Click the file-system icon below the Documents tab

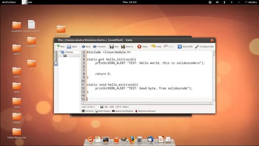tap(56, 64)
